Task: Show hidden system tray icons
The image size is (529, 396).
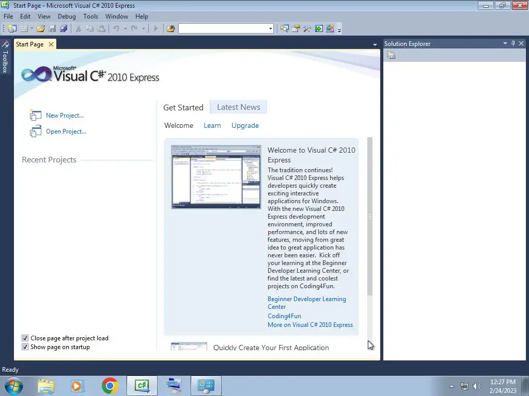Action: pyautogui.click(x=452, y=386)
